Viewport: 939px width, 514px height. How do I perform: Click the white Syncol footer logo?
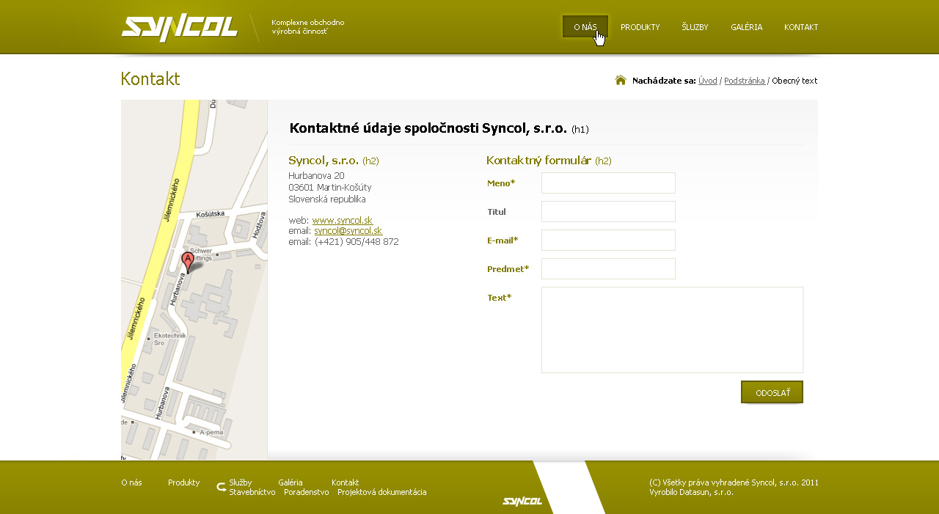pos(522,502)
